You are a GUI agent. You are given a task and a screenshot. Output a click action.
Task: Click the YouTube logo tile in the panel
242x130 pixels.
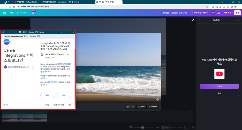point(219,74)
